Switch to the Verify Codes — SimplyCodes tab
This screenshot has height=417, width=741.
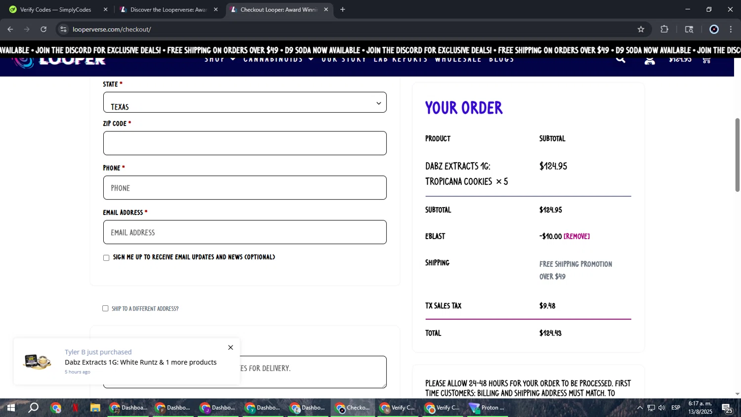[x=55, y=9]
